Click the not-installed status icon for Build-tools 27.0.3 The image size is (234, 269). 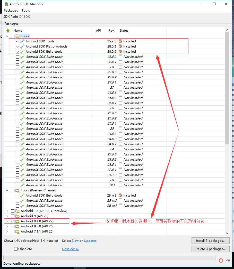[120, 72]
